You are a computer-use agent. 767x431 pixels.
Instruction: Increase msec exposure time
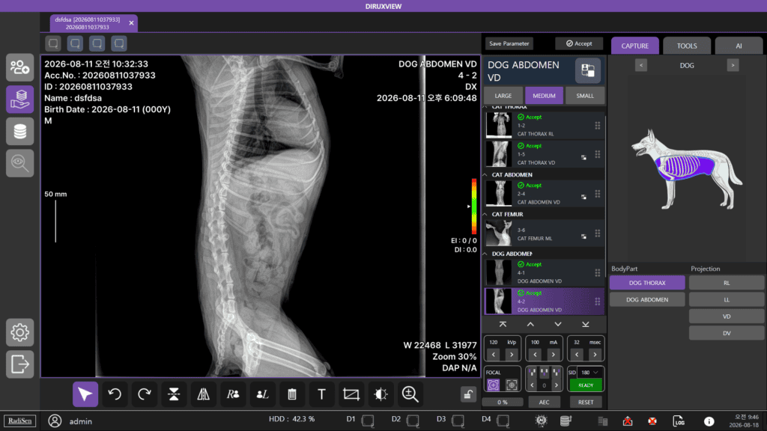click(595, 355)
